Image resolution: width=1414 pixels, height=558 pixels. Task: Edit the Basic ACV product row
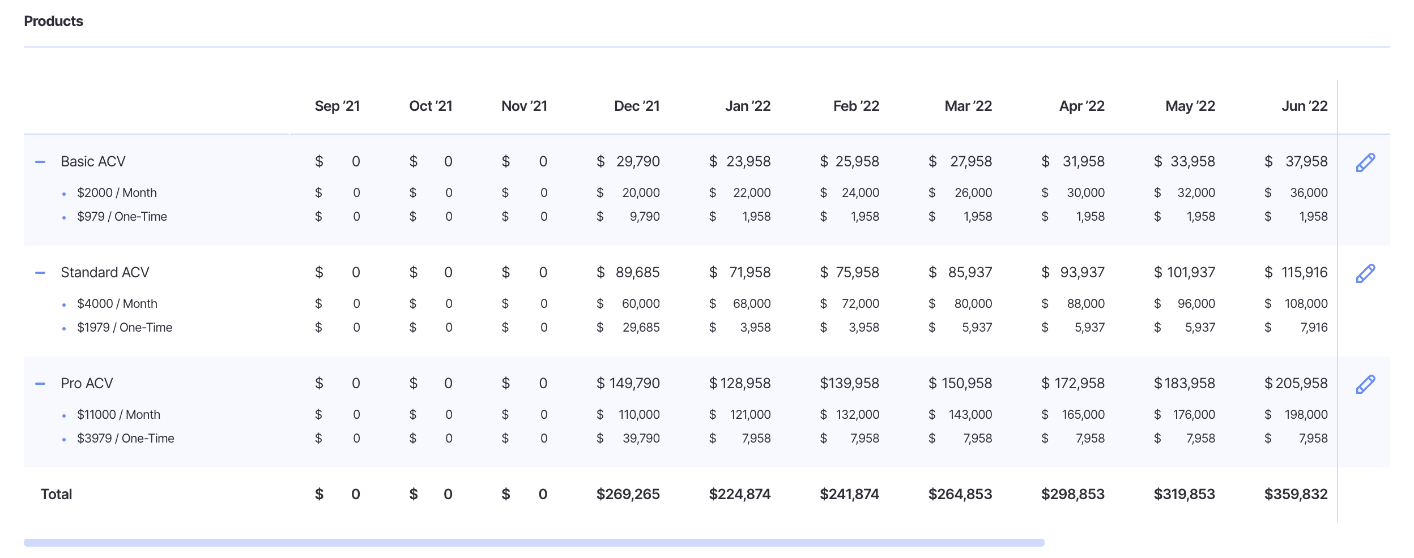pos(1365,162)
